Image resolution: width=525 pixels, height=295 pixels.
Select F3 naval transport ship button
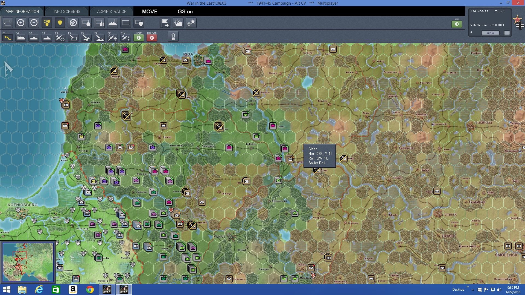point(34,38)
